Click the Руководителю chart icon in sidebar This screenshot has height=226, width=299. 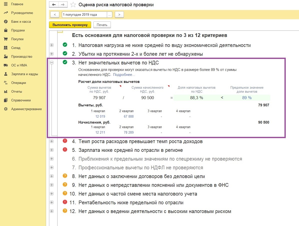click(x=6, y=13)
